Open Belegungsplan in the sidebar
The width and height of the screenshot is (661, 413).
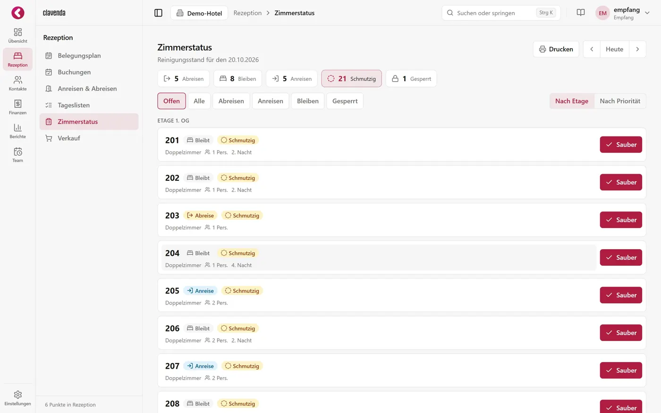click(89, 56)
